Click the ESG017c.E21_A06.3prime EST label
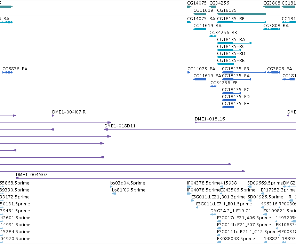Image resolution: width=296 pixels, height=244 pixels. [244, 218]
